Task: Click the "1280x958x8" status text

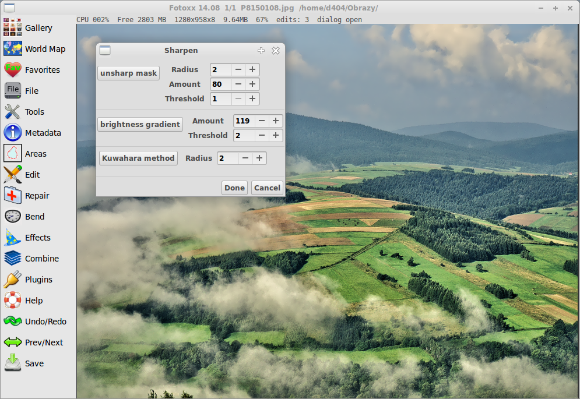Action: pyautogui.click(x=195, y=20)
